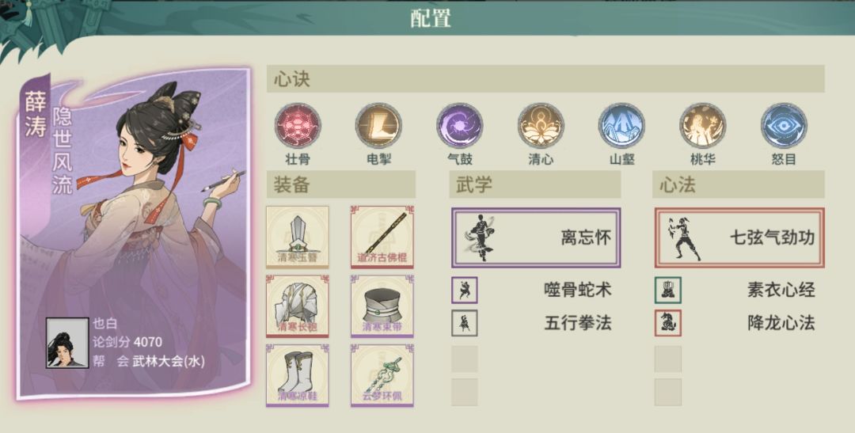
Task: Open the 清寒长袍 robe equipment slot
Action: (297, 306)
